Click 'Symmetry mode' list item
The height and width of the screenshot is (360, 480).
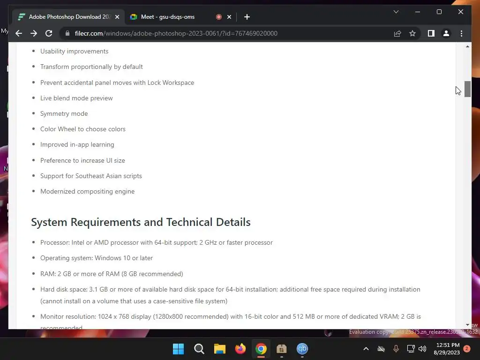coord(64,113)
